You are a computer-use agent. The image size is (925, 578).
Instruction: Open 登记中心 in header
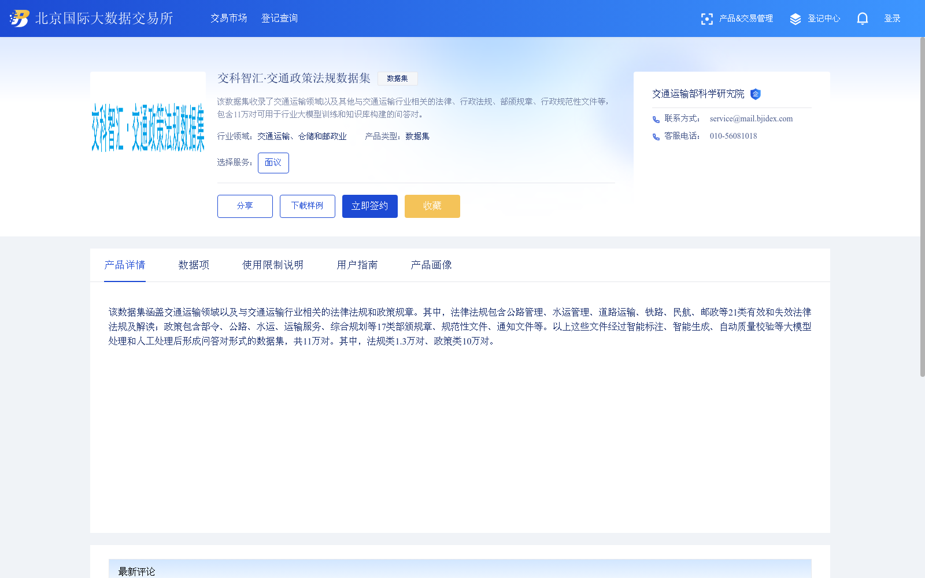tap(824, 18)
